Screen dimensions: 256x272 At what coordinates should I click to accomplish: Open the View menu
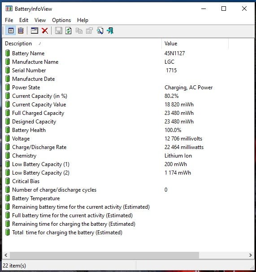point(40,20)
